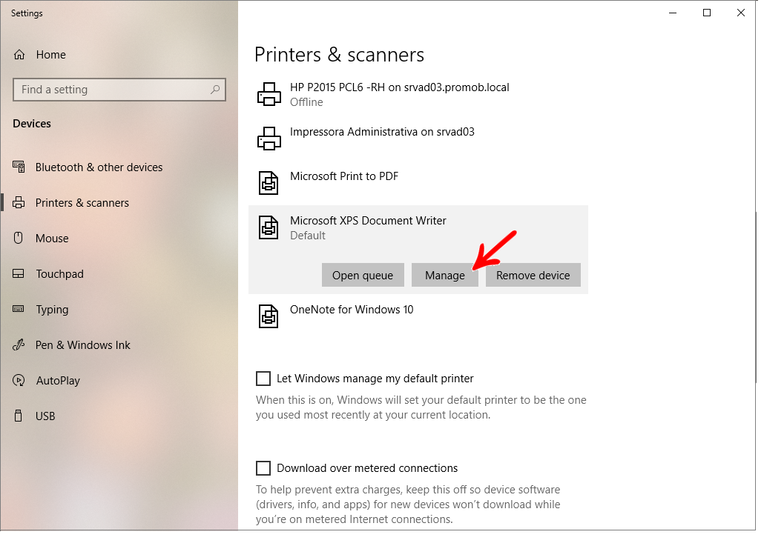Click the search magnifier icon
Image resolution: width=764 pixels, height=546 pixels.
click(x=215, y=90)
